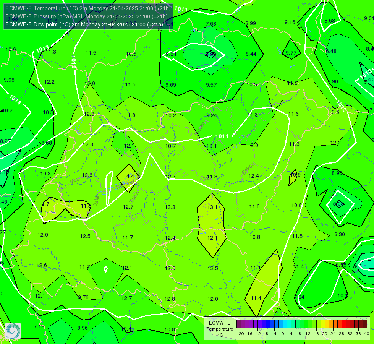Click the 13.3 temperature value
Image resolution: width=374 pixels, height=344 pixels.
coord(170,207)
